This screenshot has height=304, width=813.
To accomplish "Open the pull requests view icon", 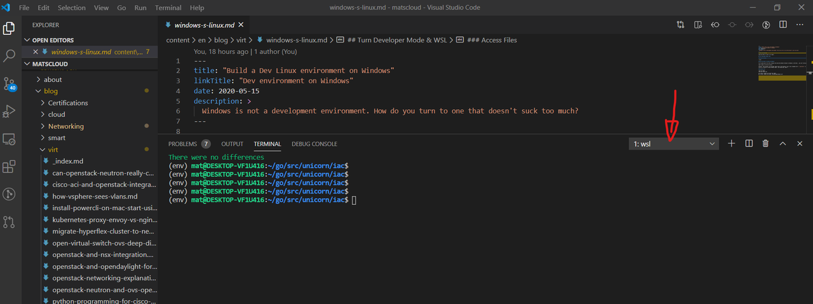I will pos(10,222).
